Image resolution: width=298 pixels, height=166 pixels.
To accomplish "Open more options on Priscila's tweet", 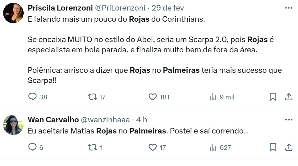I will (289, 8).
